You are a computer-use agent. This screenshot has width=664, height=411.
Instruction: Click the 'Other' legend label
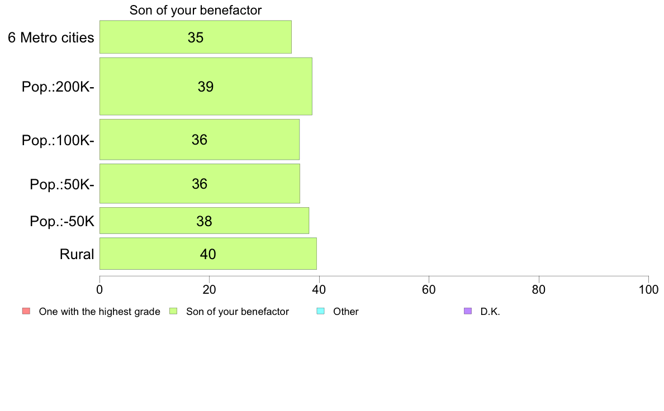click(346, 312)
